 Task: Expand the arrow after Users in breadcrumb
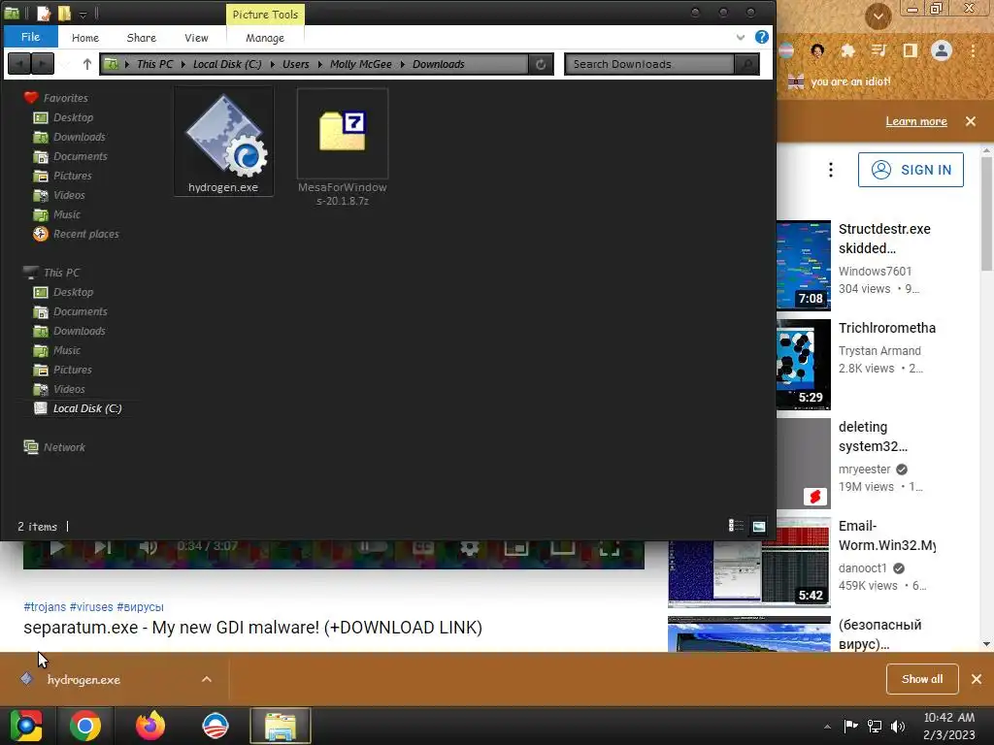pyautogui.click(x=319, y=64)
